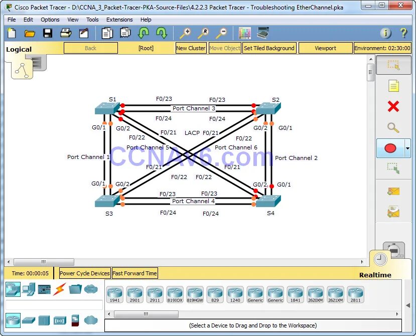The image size is (416, 336).
Task: Open the Tools menu
Action: pos(92,20)
